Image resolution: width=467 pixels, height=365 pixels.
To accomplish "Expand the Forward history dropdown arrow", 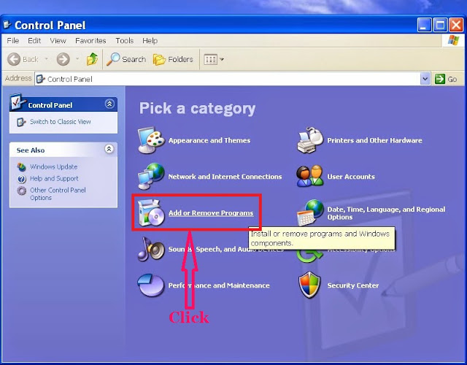I will point(77,59).
